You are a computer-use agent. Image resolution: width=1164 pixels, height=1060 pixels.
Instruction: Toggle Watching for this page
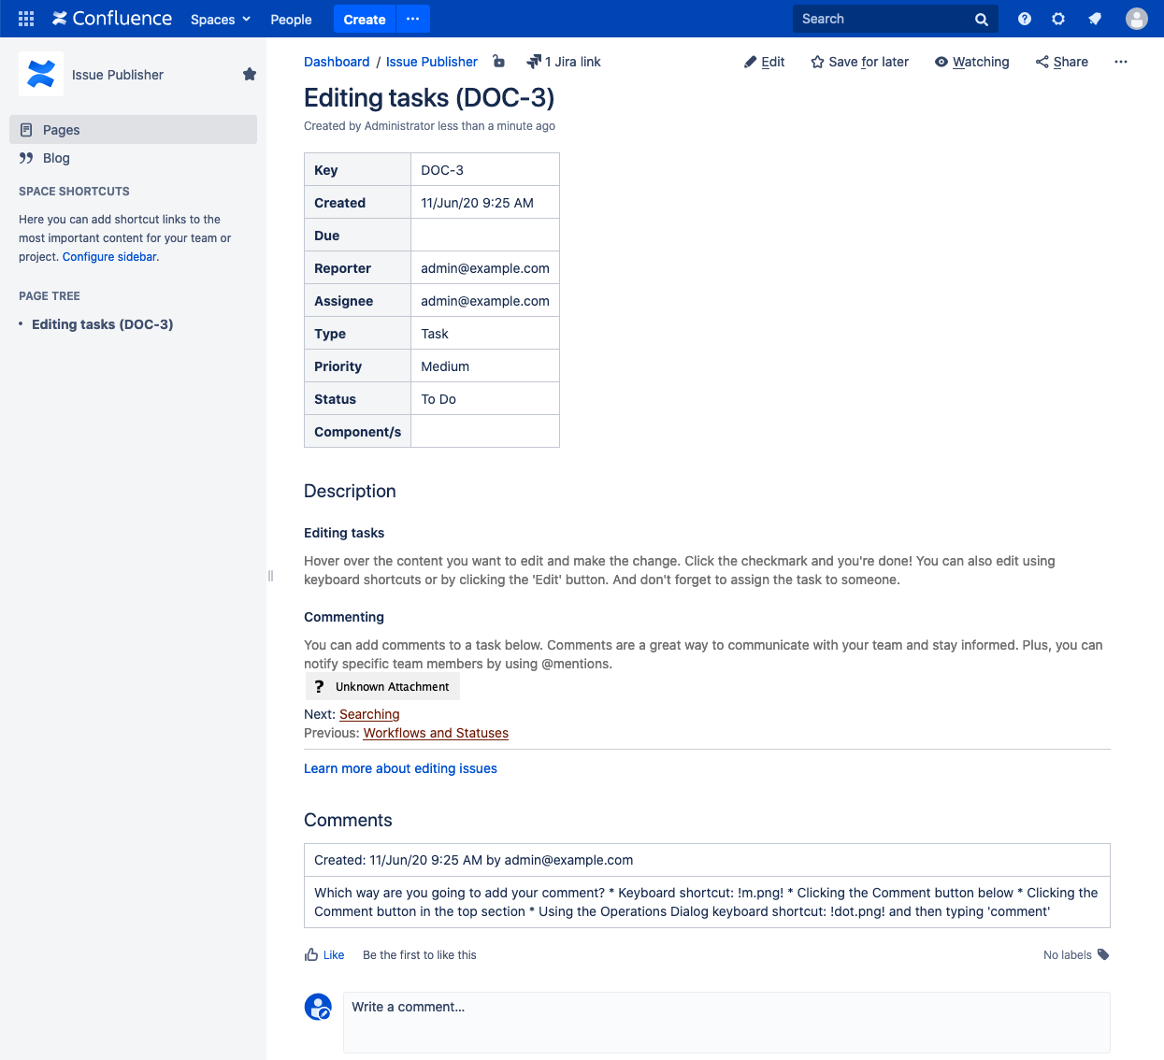tap(971, 62)
